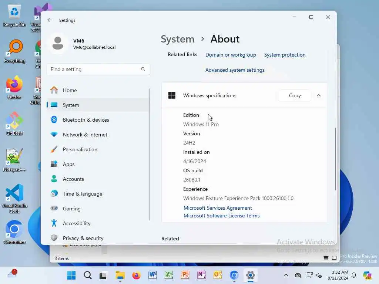This screenshot has height=284, width=379.
Task: Open Word from the taskbar
Action: (152, 275)
